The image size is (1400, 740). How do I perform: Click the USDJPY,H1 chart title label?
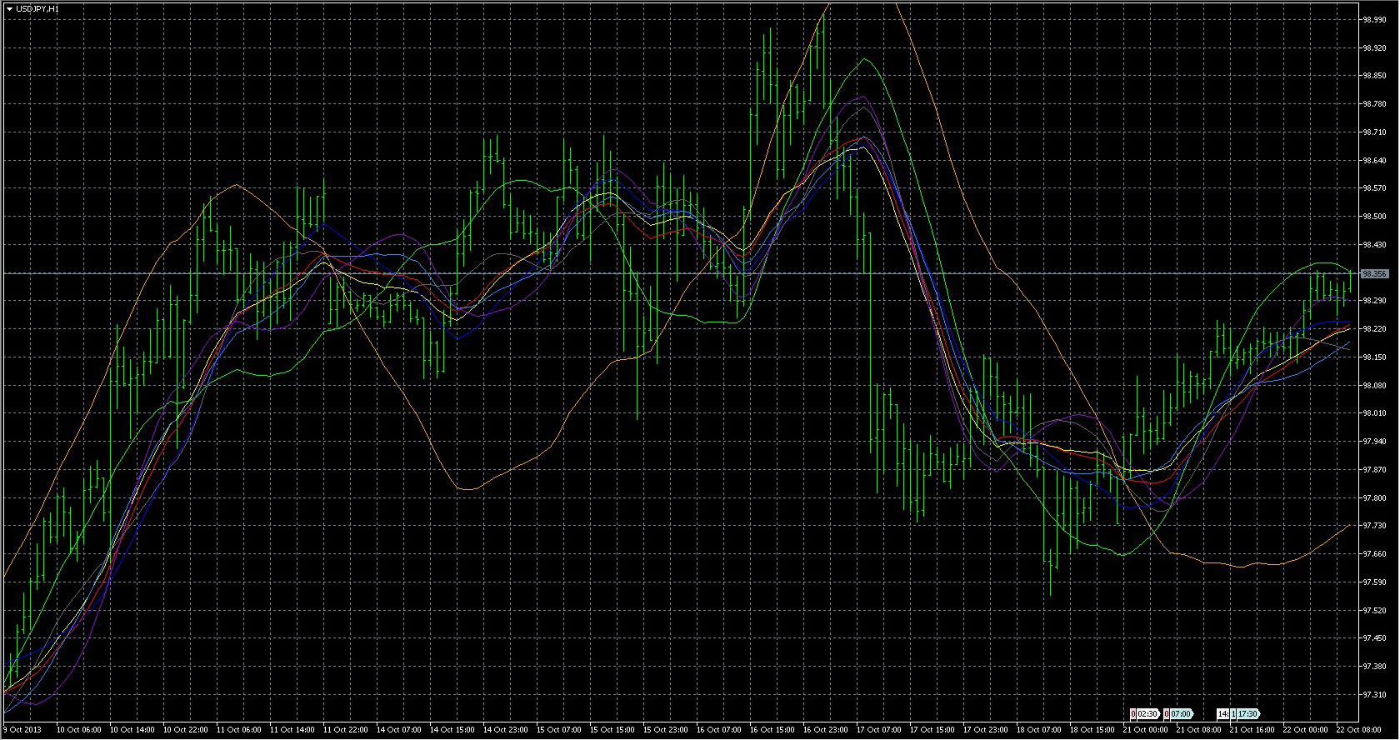pyautogui.click(x=37, y=8)
